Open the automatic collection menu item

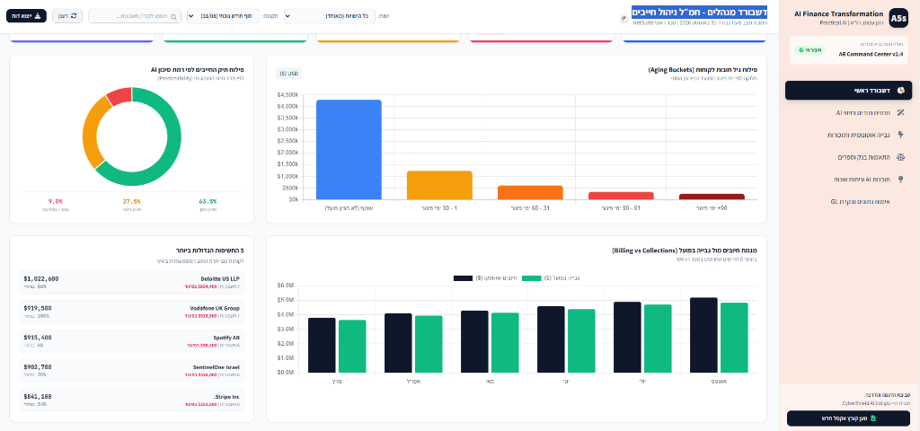(848, 135)
